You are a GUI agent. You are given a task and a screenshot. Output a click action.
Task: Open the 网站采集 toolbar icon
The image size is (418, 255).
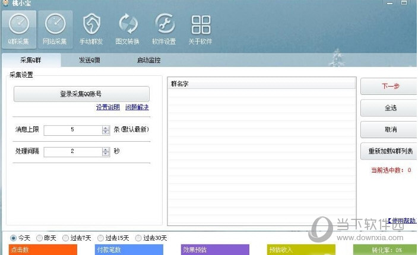point(55,29)
